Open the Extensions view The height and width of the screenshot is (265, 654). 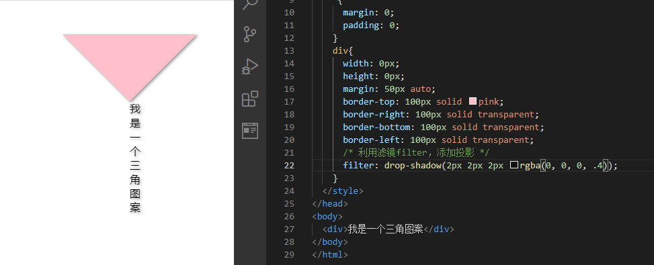click(250, 99)
